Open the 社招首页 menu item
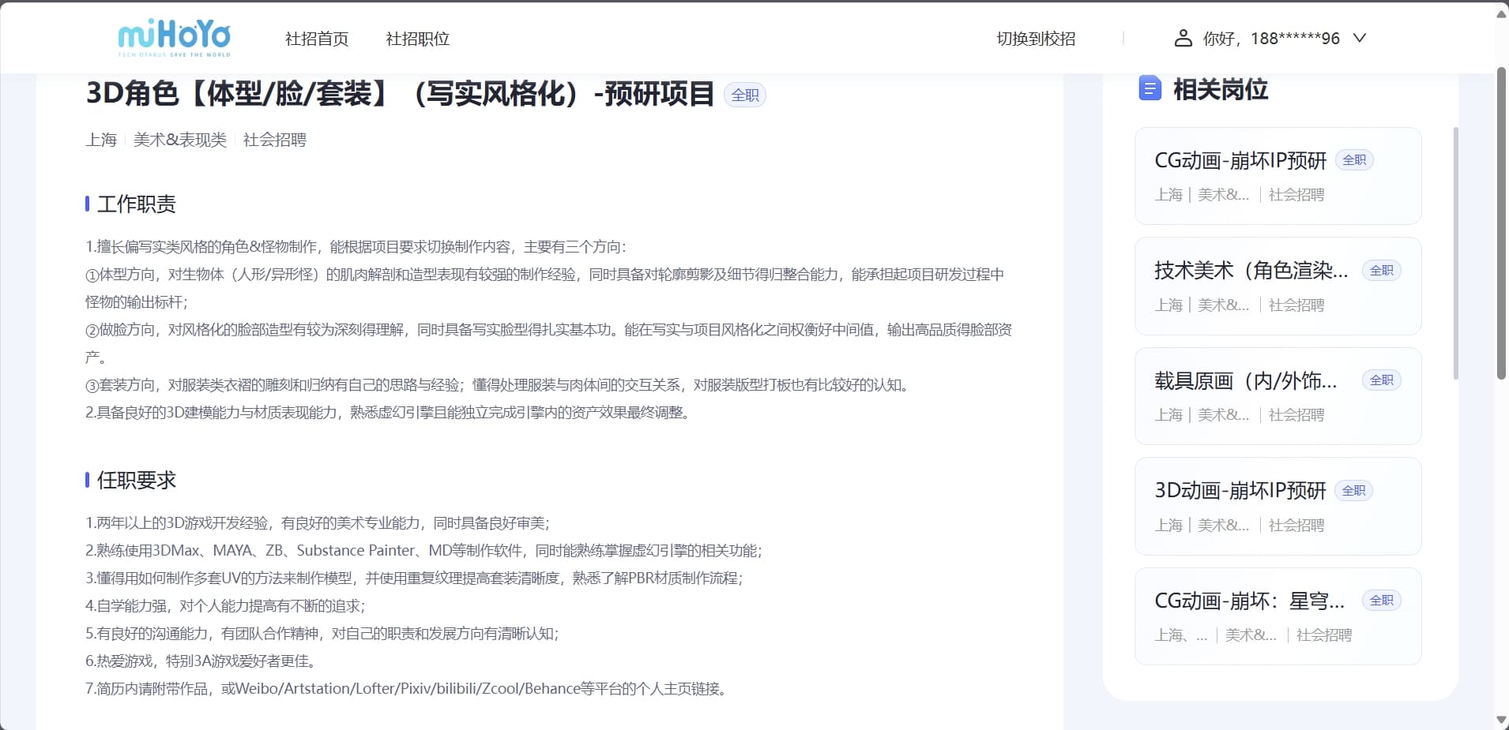1509x730 pixels. coord(317,39)
